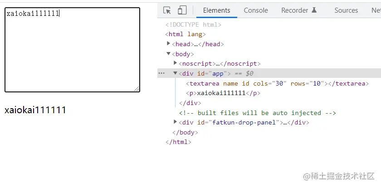Viewport: 381px width, 187px height.
Task: Collapse the body node
Action: 168,53
